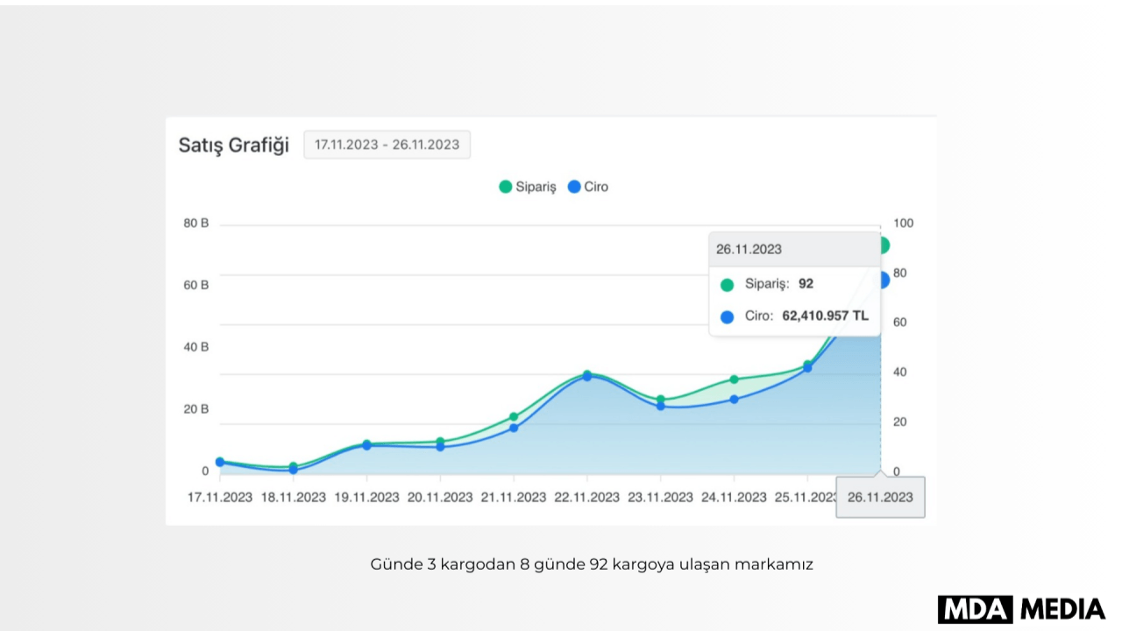Click the 17.11.2023 x-axis date label
Image resolution: width=1122 pixels, height=631 pixels.
(x=220, y=497)
